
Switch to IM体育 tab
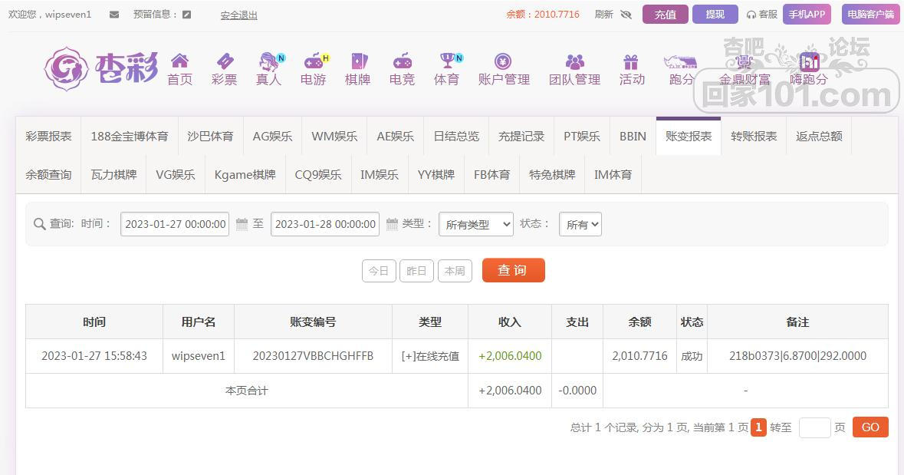[613, 174]
